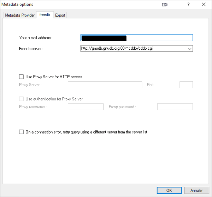The width and height of the screenshot is (212, 197).
Task: Click the question mark help icon
Action: 188,5
